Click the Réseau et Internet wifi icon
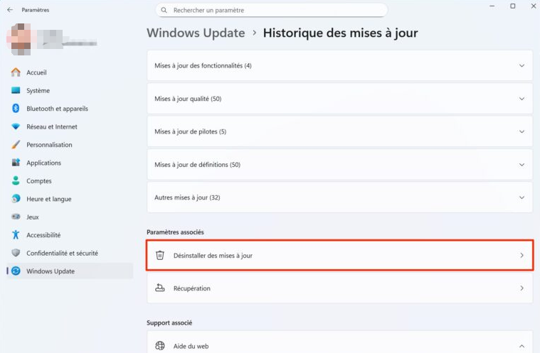The image size is (540, 353). pyautogui.click(x=16, y=126)
